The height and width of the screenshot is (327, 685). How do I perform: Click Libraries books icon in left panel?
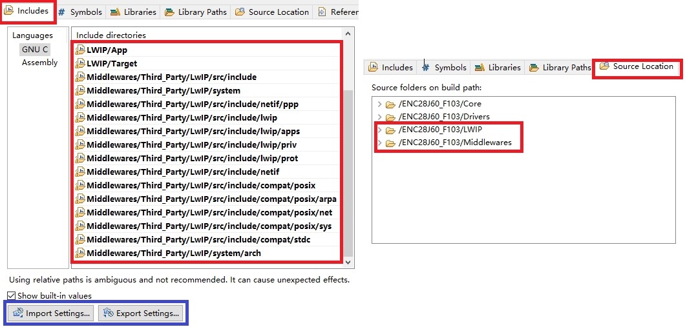[x=115, y=12]
